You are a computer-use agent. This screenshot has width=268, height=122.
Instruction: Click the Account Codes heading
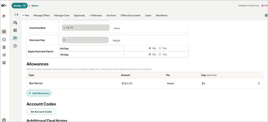(41, 104)
